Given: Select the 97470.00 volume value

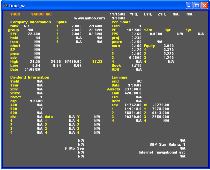Looking at the screenshot, I should [73, 62].
